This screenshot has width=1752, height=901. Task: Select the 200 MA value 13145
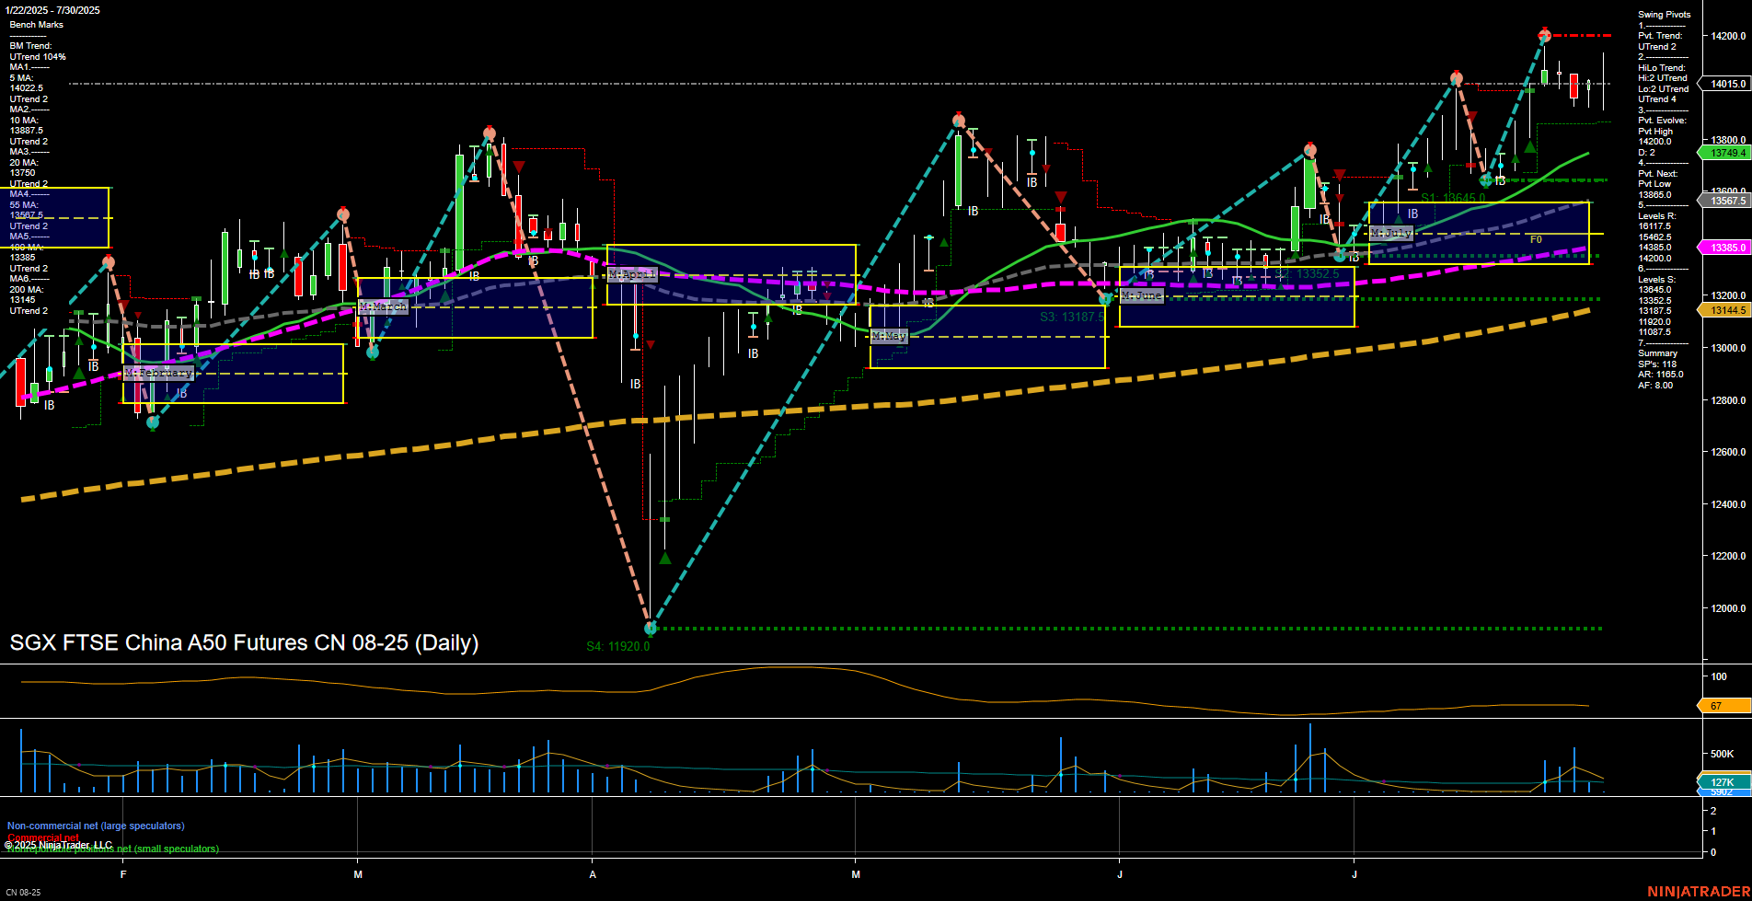[x=23, y=300]
